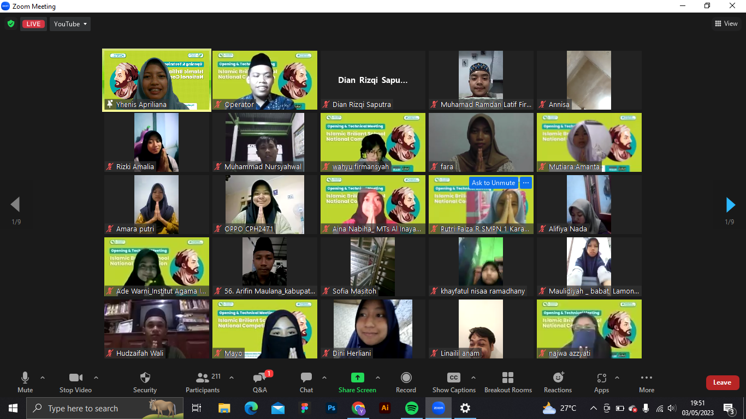
Task: Leave the meeting
Action: click(722, 382)
